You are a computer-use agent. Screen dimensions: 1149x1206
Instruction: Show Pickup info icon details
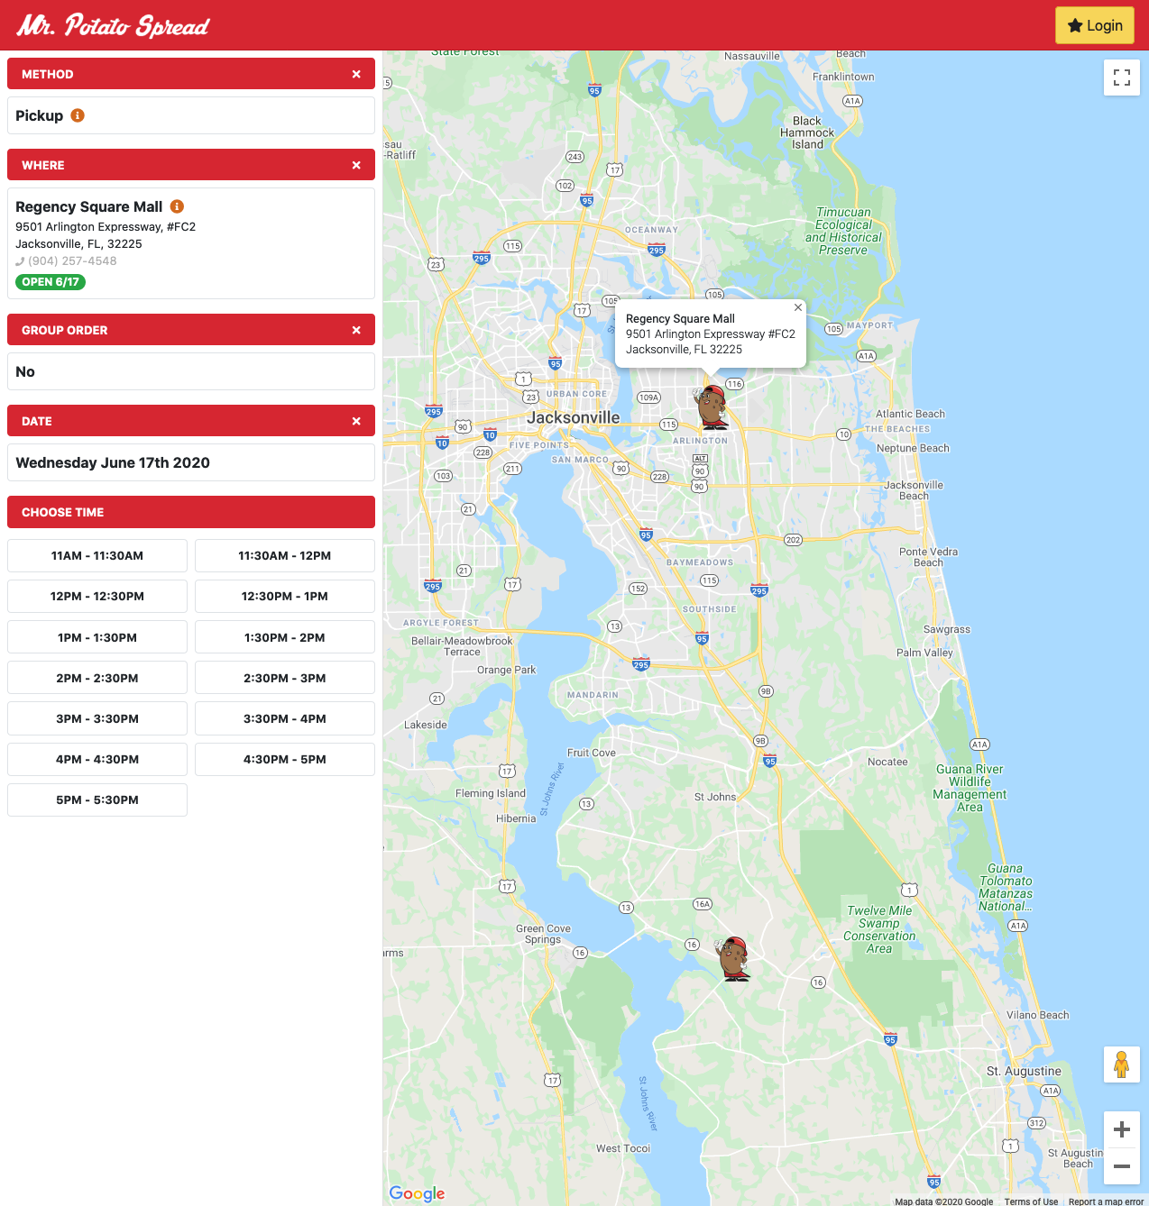78,115
